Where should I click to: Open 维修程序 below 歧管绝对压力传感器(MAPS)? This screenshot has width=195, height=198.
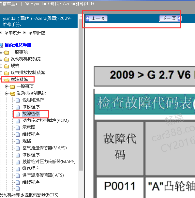[x=31, y=168]
